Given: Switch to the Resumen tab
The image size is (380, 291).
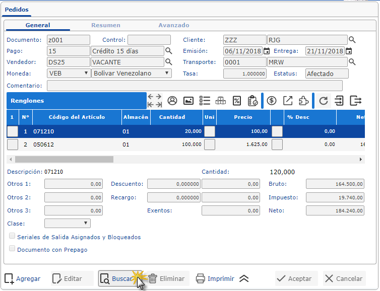Looking at the screenshot, I should pos(106,25).
